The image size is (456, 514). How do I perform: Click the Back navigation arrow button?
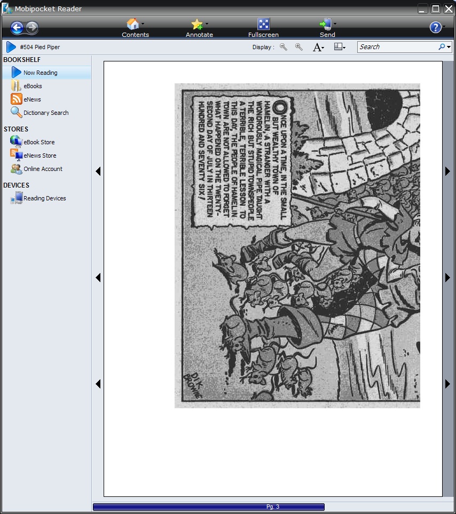[17, 28]
